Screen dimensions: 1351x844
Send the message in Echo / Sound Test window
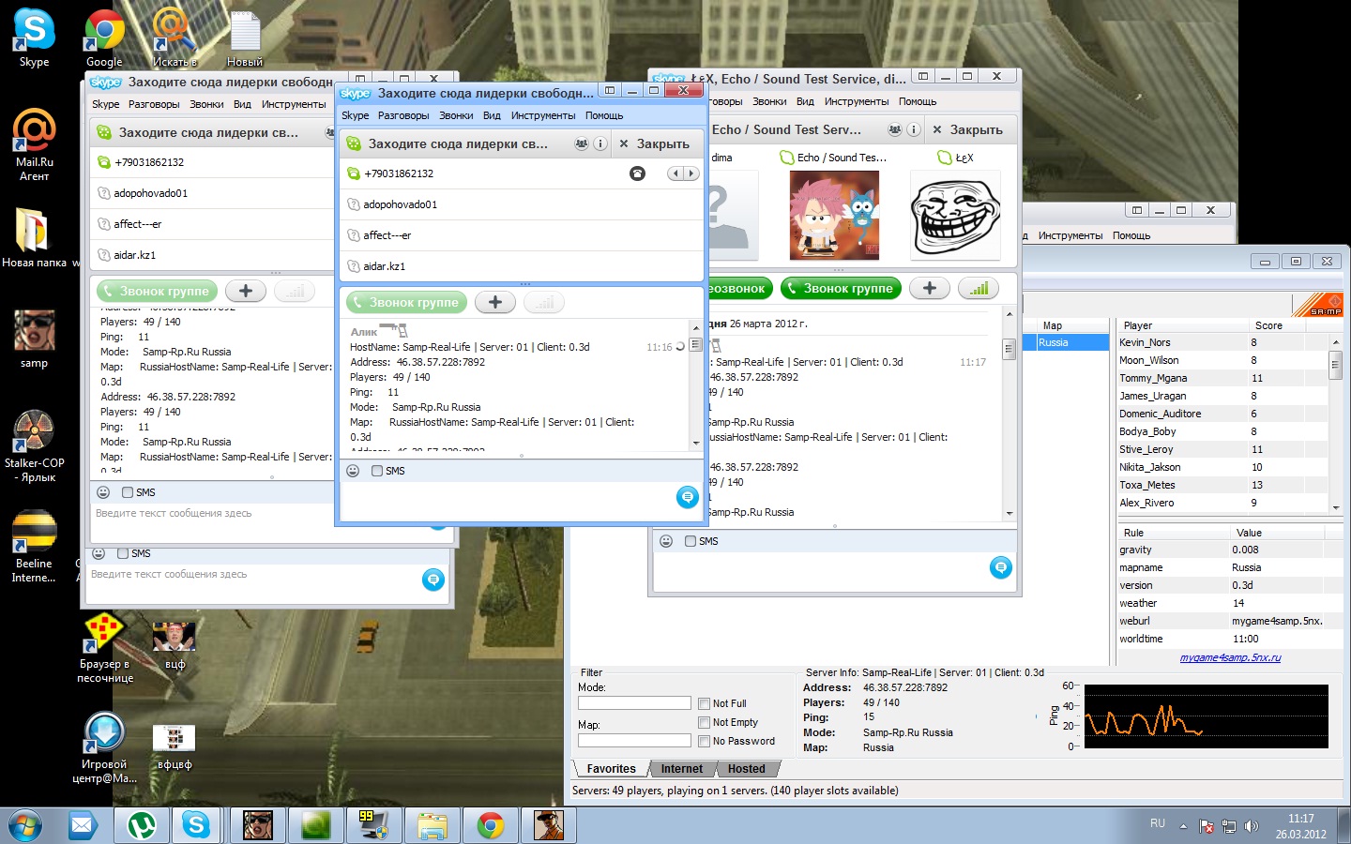[1001, 567]
